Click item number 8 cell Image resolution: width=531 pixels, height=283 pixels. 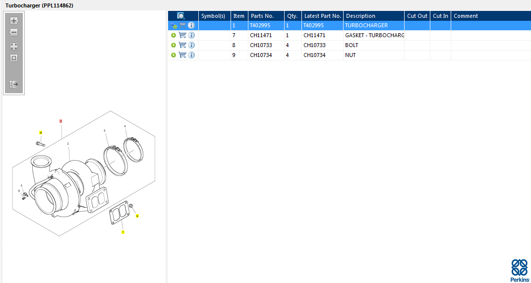click(239, 45)
